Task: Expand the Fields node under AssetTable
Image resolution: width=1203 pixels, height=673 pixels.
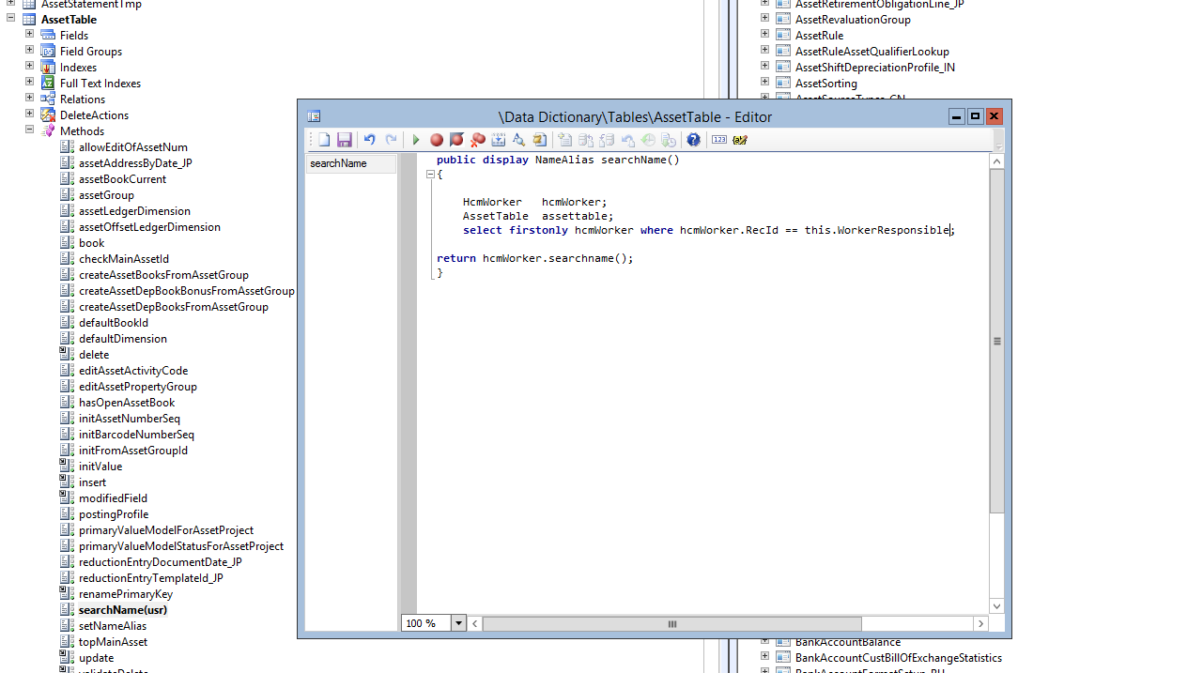Action: pyautogui.click(x=28, y=35)
